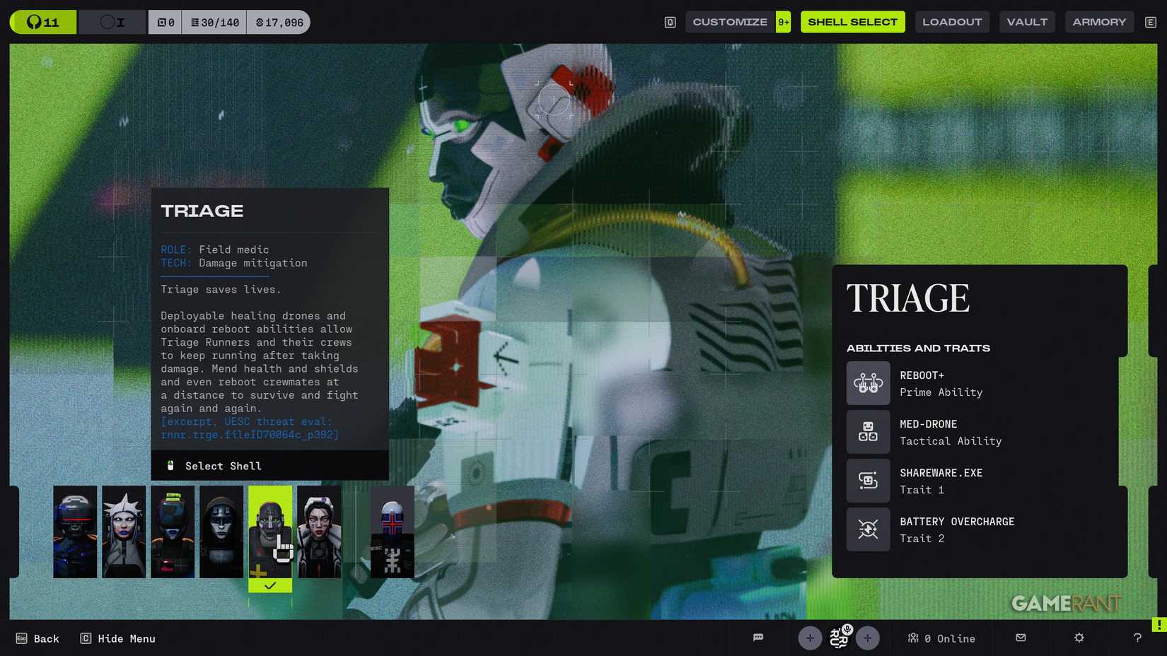Image resolution: width=1167 pixels, height=656 pixels.
Task: Select the REBOOT+ Prime Ability icon
Action: tap(868, 383)
